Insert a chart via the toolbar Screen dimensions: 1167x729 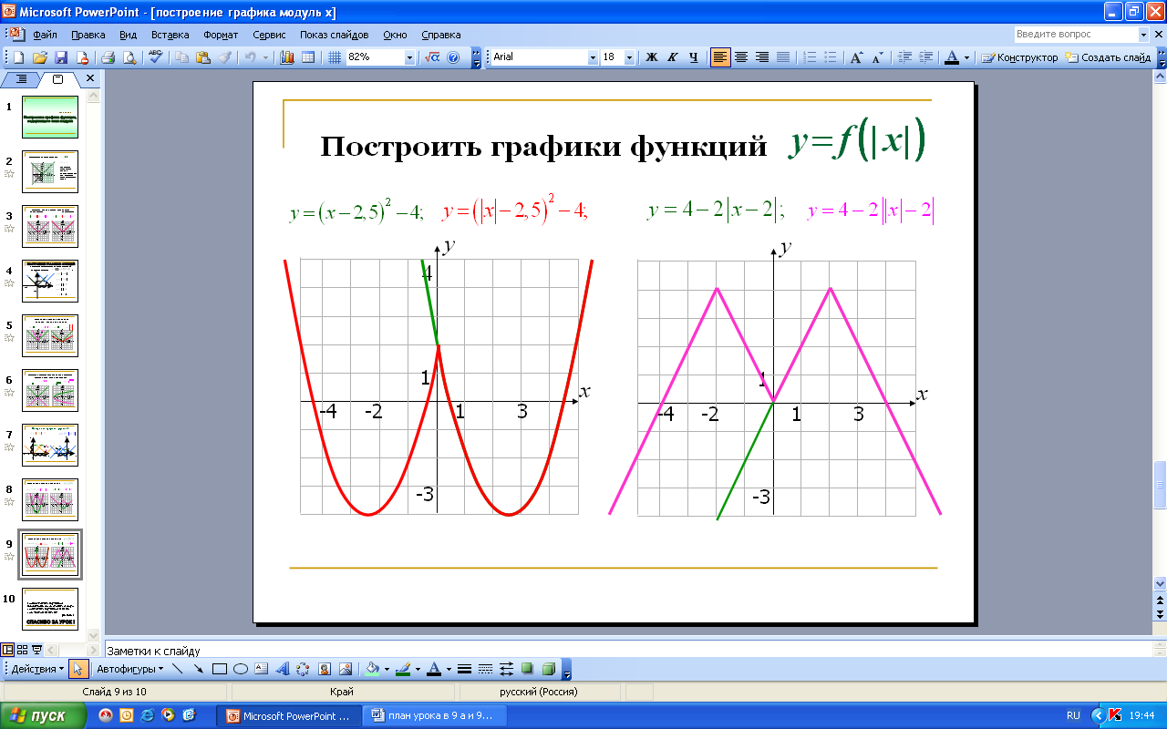tap(286, 57)
